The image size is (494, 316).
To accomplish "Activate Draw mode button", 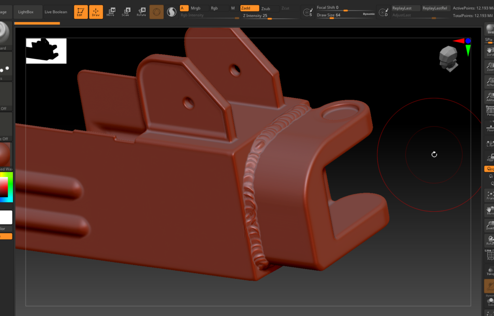I will [96, 12].
